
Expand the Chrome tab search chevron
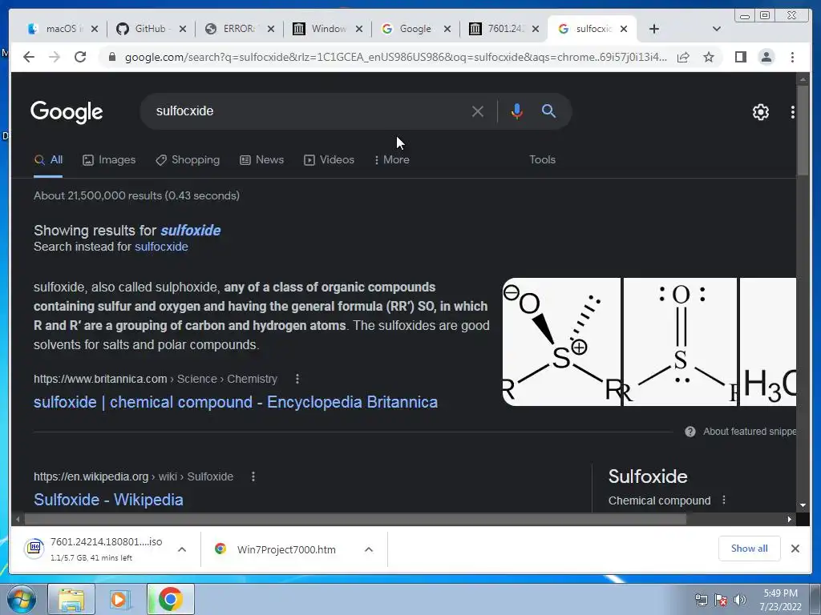(x=717, y=29)
